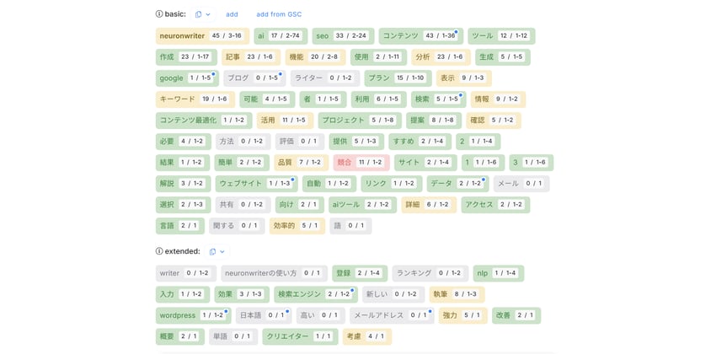Click the nlp extended chip

499,273
